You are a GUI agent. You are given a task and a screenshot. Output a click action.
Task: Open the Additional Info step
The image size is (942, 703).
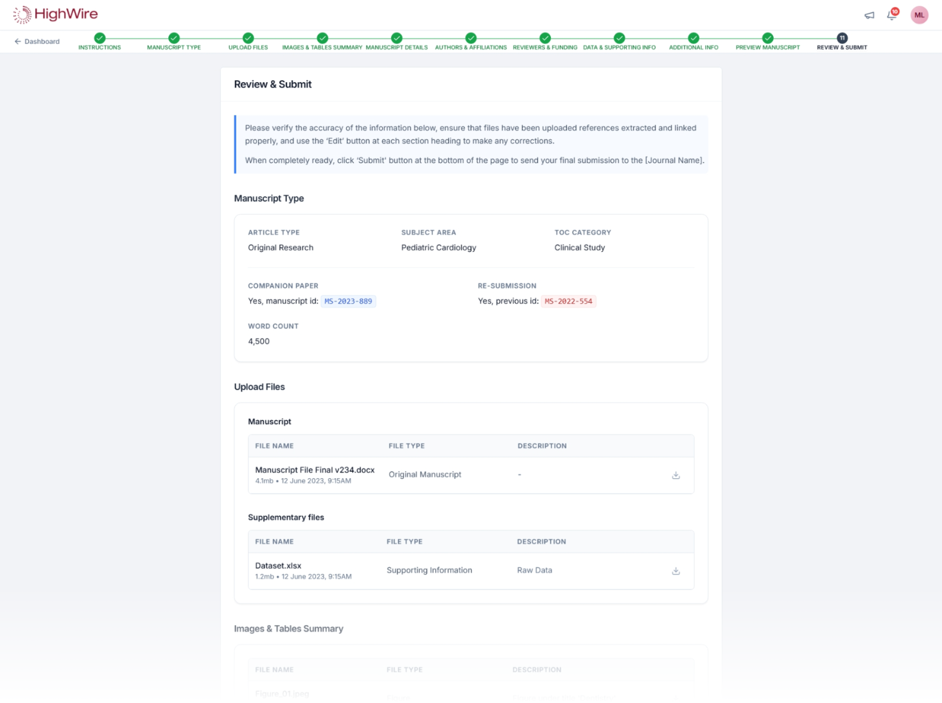pos(693,42)
